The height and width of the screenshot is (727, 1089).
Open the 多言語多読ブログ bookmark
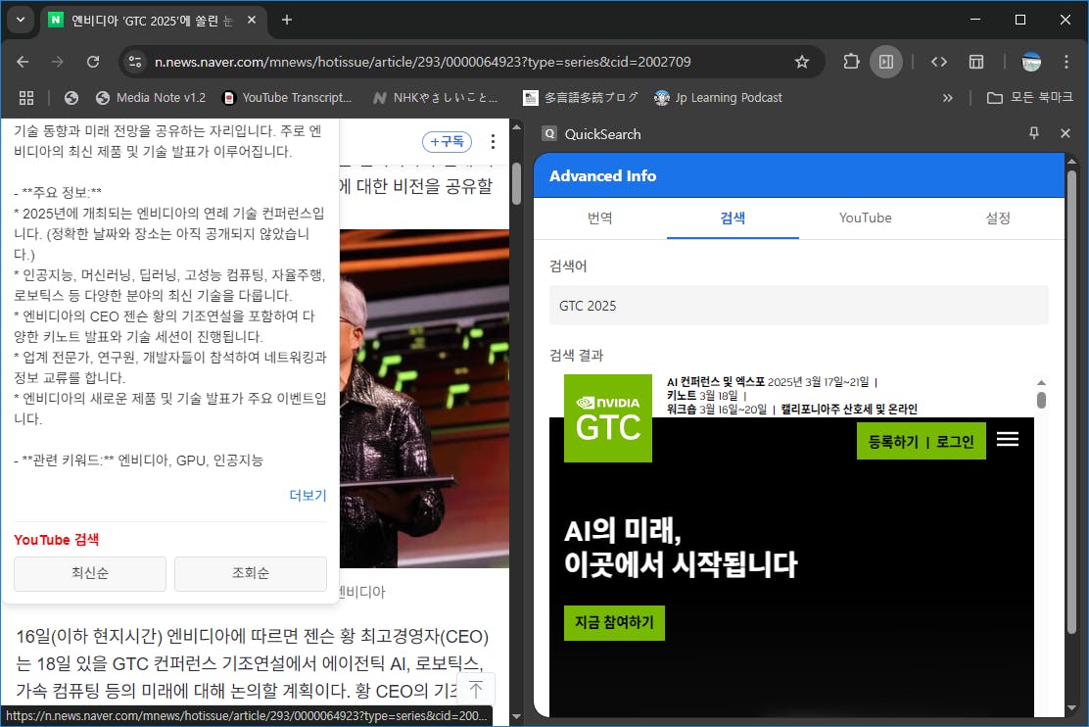point(581,98)
